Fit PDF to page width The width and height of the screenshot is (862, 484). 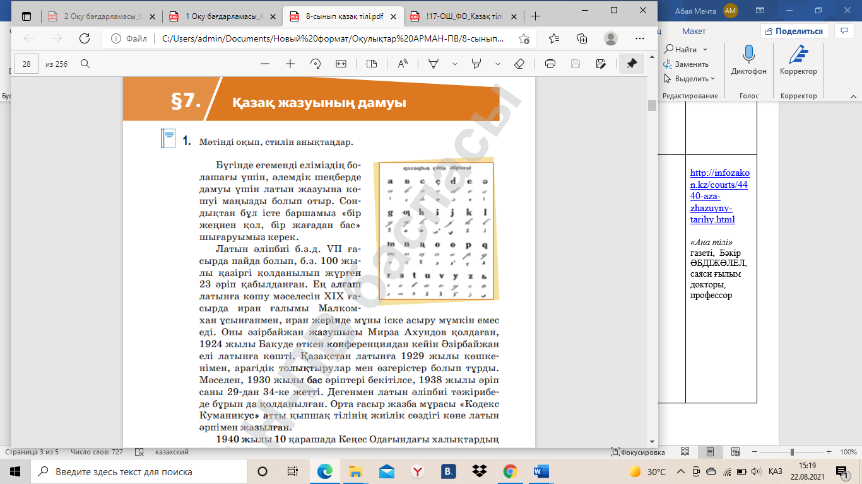click(341, 64)
